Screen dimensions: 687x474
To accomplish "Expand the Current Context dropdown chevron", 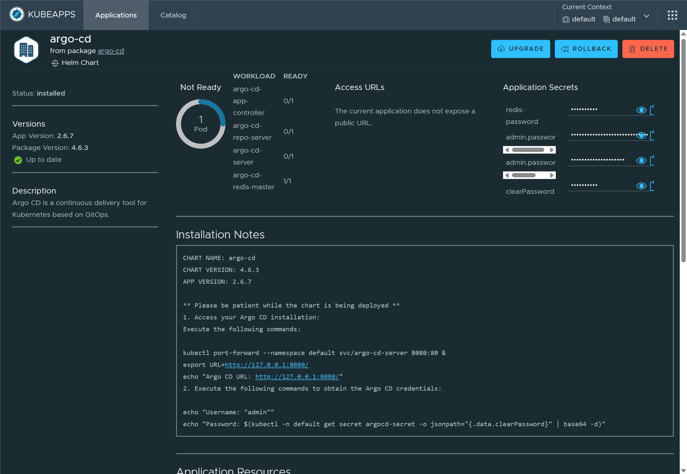I will (x=646, y=16).
